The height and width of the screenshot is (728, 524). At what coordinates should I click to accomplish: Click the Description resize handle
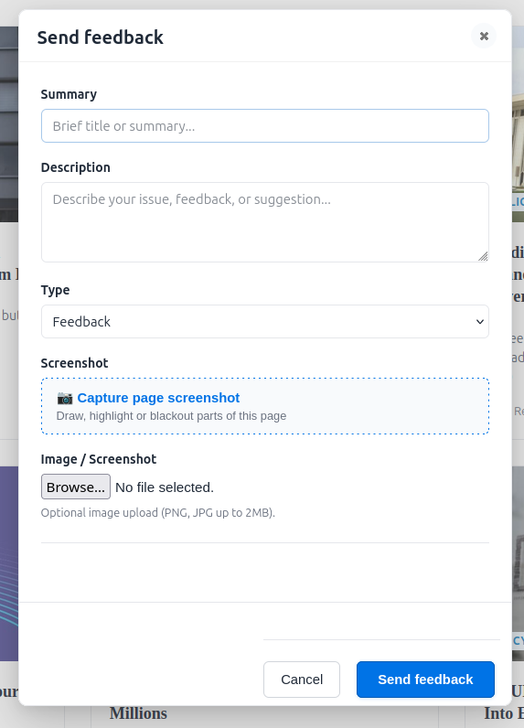pyautogui.click(x=483, y=256)
